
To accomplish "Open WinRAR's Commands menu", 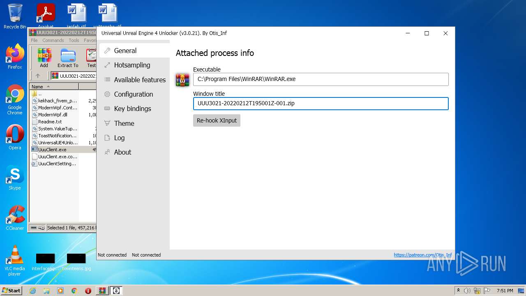I will click(53, 40).
